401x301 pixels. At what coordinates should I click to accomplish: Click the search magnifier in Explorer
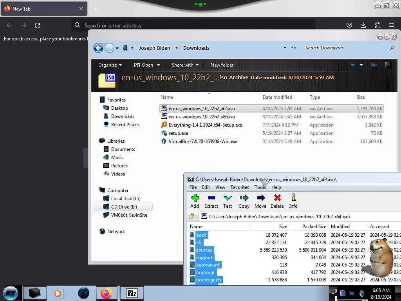pos(392,48)
